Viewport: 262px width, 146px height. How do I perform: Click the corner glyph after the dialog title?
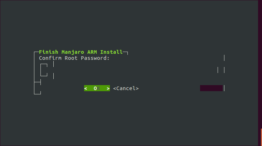coord(125,53)
